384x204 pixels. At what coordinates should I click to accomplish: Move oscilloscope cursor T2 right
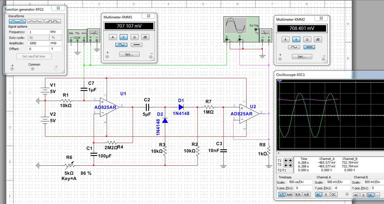pyautogui.click(x=290, y=165)
